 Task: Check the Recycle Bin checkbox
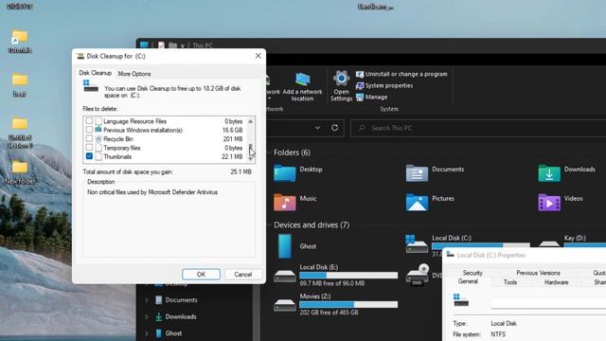click(89, 139)
